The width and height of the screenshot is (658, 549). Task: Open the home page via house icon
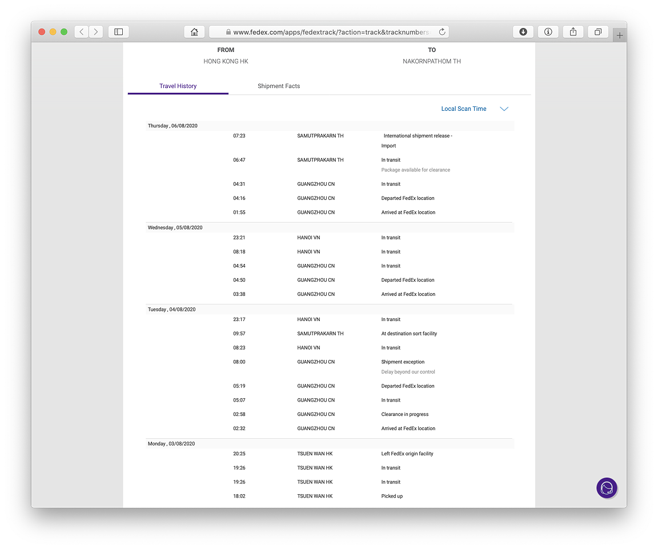194,32
